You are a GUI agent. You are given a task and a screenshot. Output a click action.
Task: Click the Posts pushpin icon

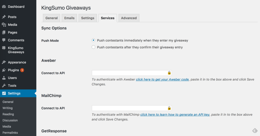(4, 17)
